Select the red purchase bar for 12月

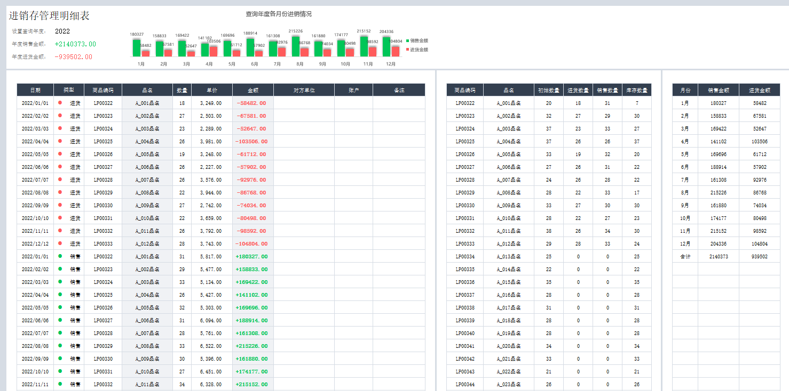coord(396,51)
